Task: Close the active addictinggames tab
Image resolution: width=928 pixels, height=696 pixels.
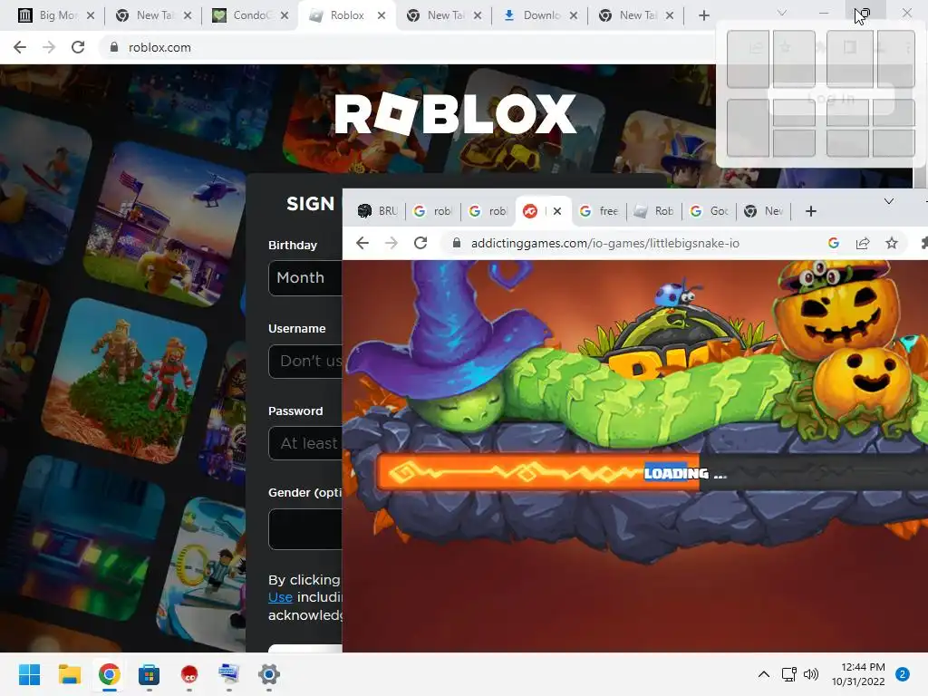Action: (557, 211)
